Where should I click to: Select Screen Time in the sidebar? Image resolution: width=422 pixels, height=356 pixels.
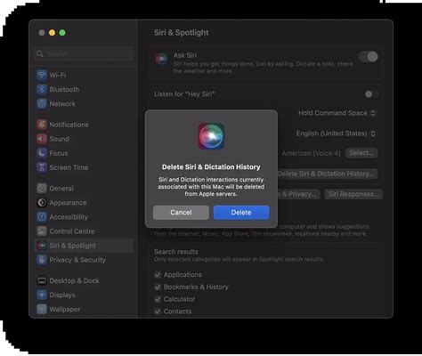click(x=84, y=167)
